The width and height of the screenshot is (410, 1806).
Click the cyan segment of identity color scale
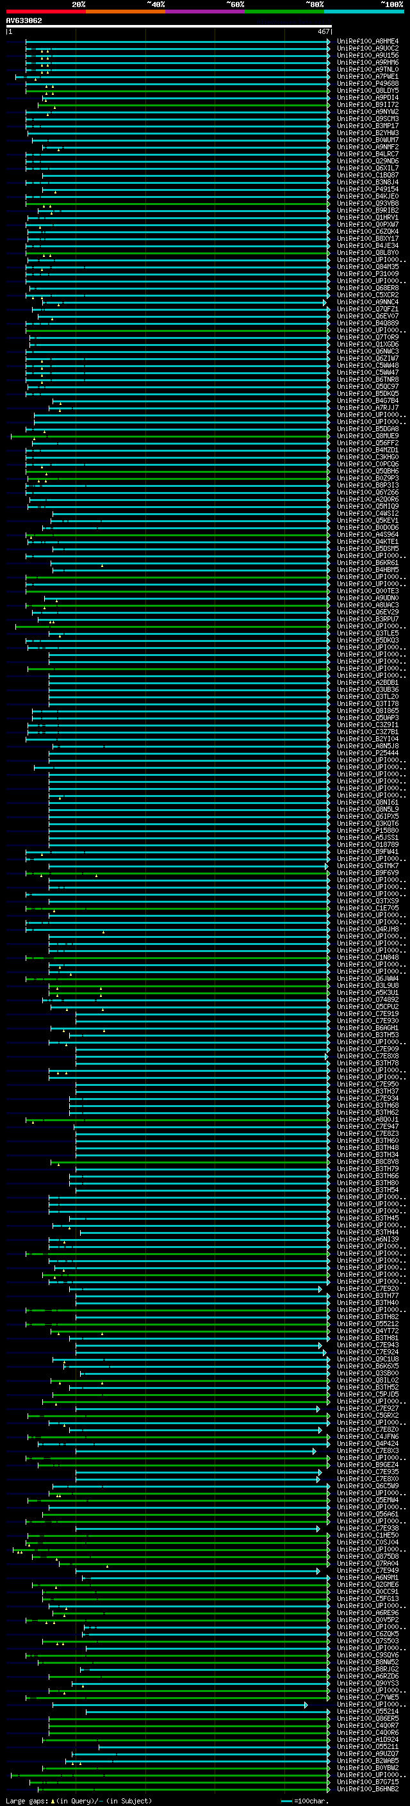click(x=364, y=12)
